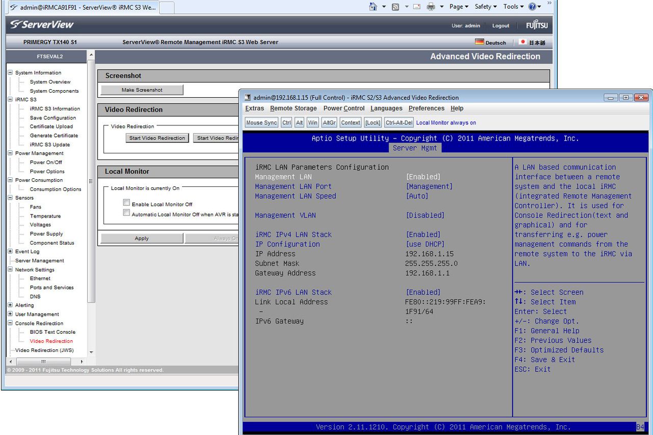Open the Tools dropdown in browser toolbar
The height and width of the screenshot is (435, 653).
point(513,7)
